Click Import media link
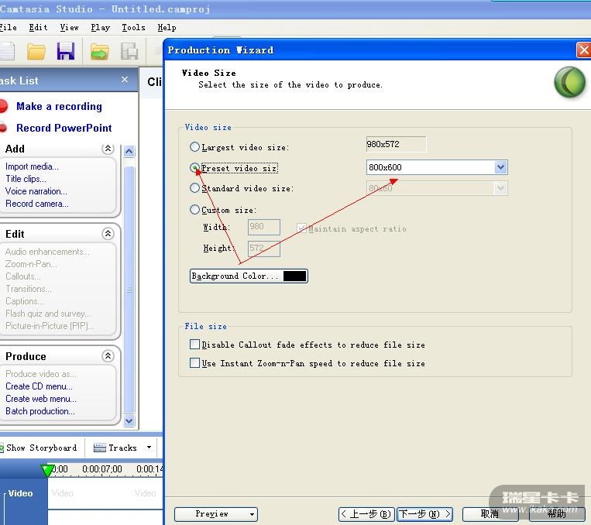 point(32,166)
